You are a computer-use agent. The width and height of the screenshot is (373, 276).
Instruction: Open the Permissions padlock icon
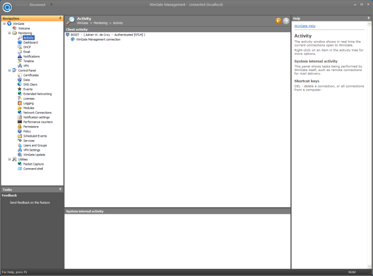pos(20,127)
